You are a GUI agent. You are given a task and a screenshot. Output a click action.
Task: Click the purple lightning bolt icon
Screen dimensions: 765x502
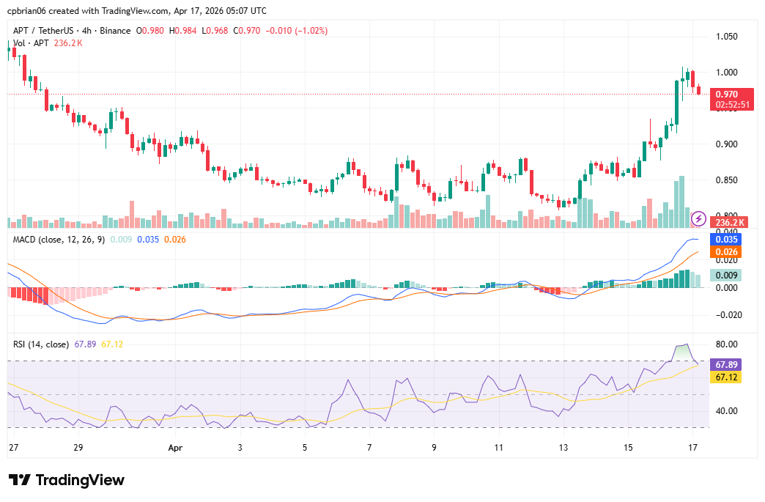pos(698,218)
